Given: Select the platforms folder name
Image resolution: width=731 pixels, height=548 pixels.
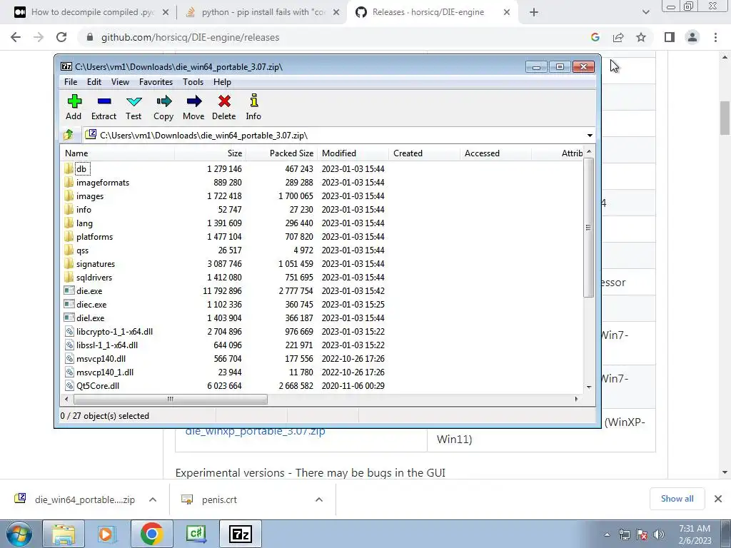Looking at the screenshot, I should pyautogui.click(x=95, y=237).
